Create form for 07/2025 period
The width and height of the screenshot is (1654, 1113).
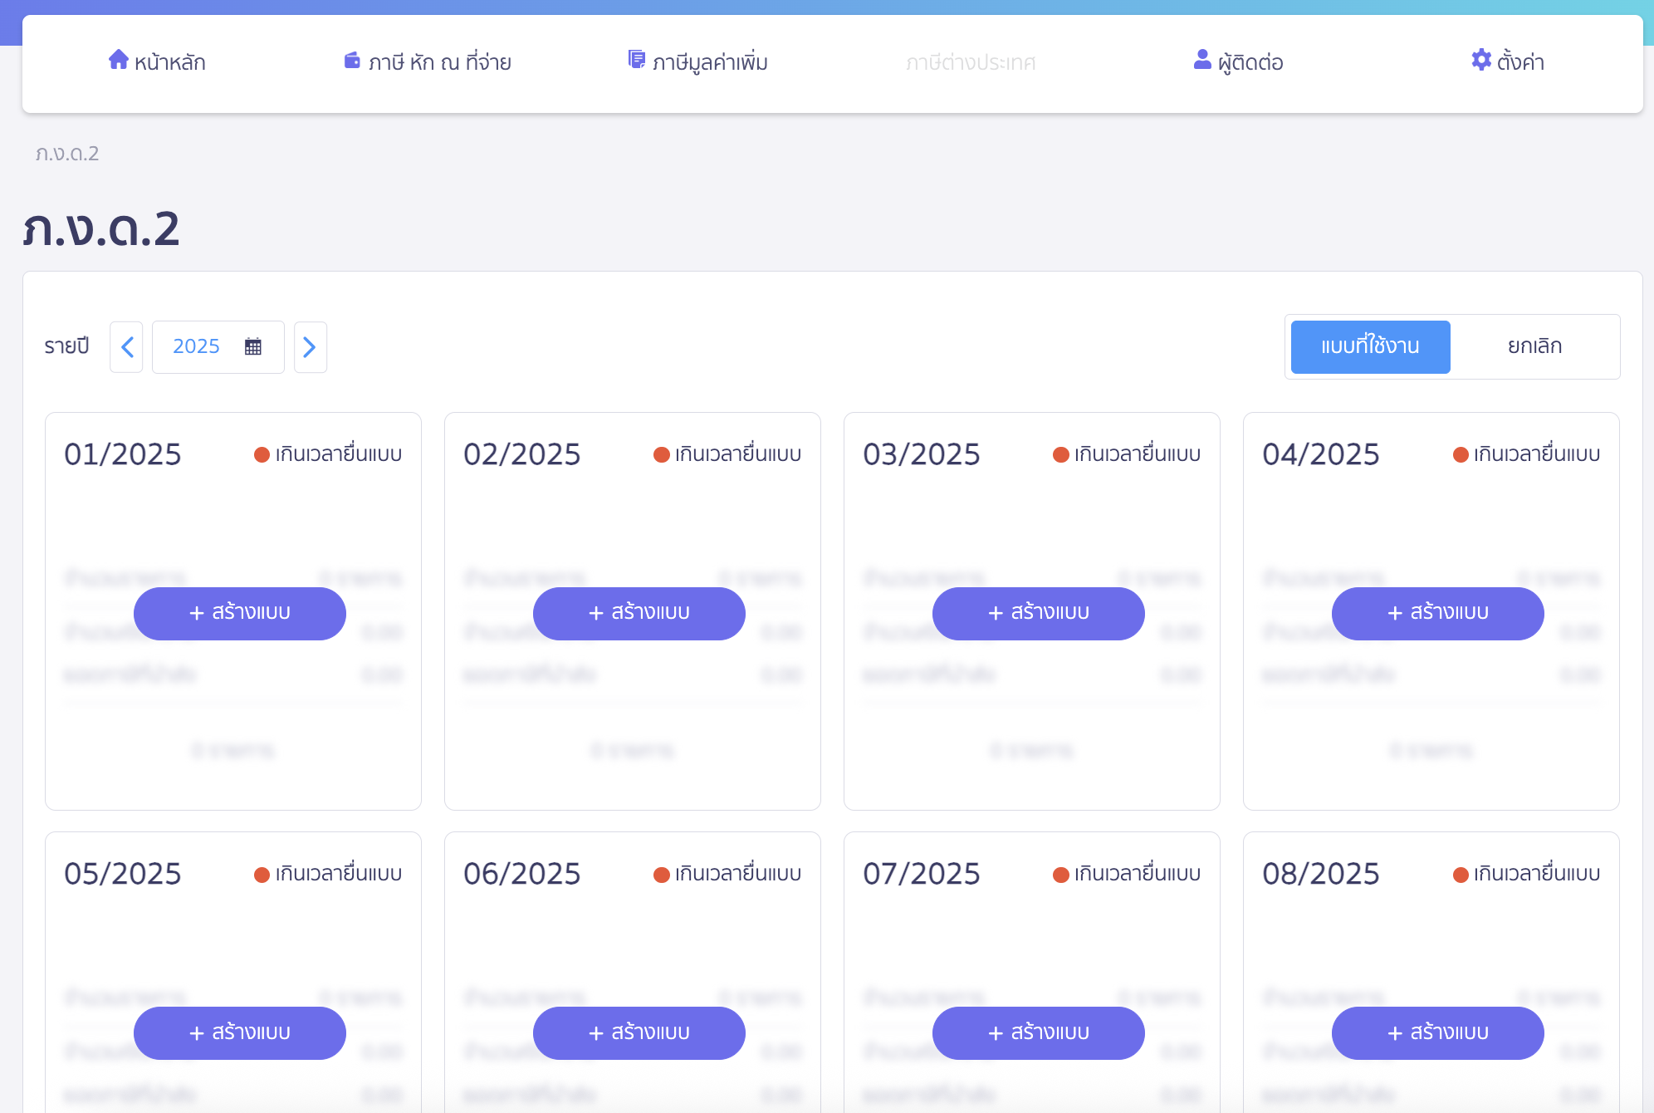[x=1038, y=1032]
